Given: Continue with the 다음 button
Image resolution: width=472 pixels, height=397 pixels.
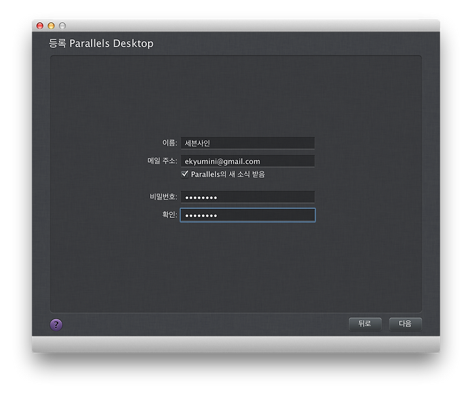Looking at the screenshot, I should click(x=406, y=324).
